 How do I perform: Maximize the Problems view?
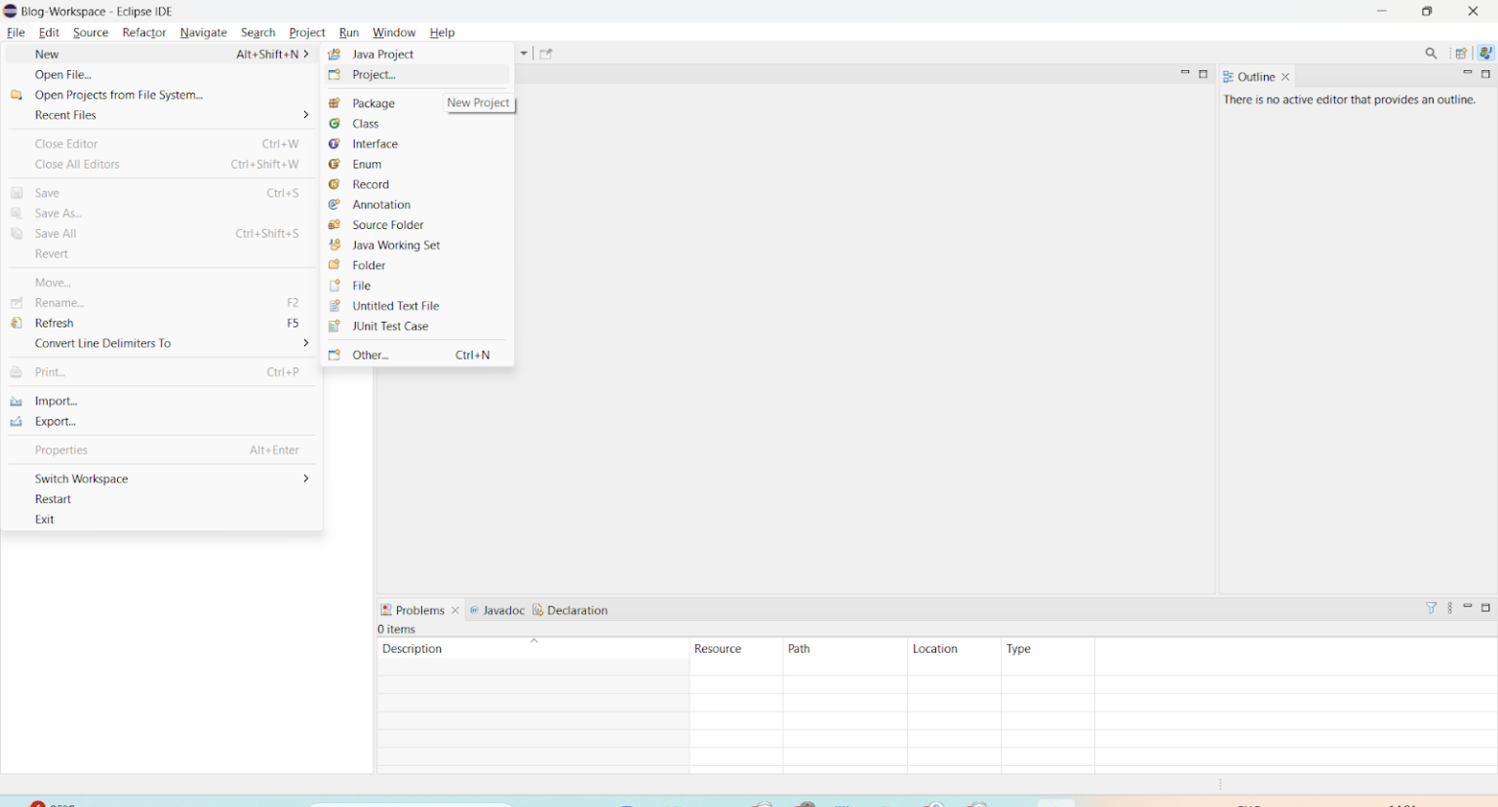(x=1485, y=607)
